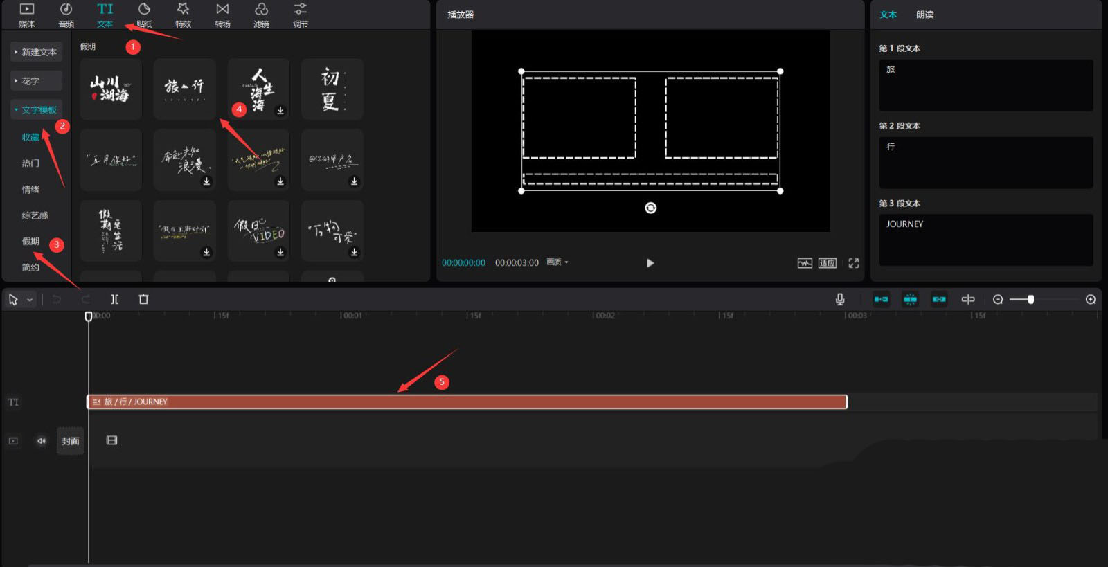Select the 热门 template category

click(30, 163)
